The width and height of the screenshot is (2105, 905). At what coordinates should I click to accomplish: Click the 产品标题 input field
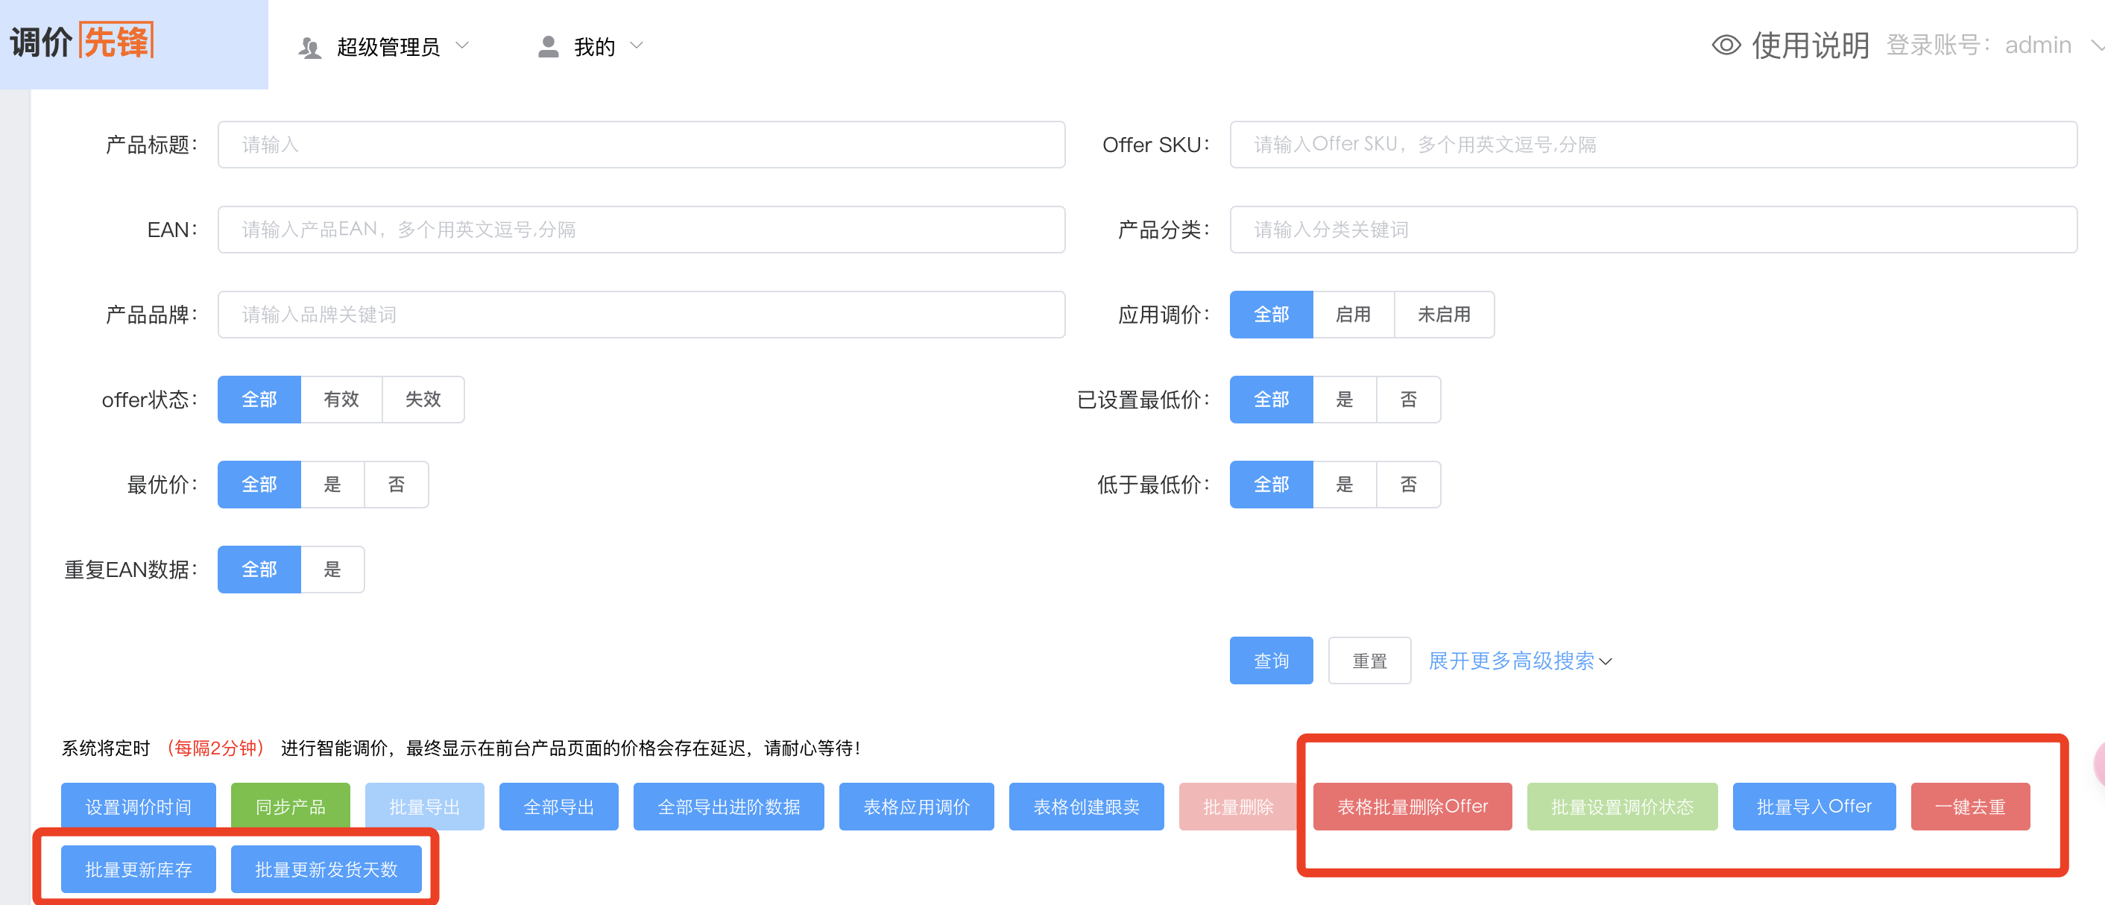click(640, 145)
